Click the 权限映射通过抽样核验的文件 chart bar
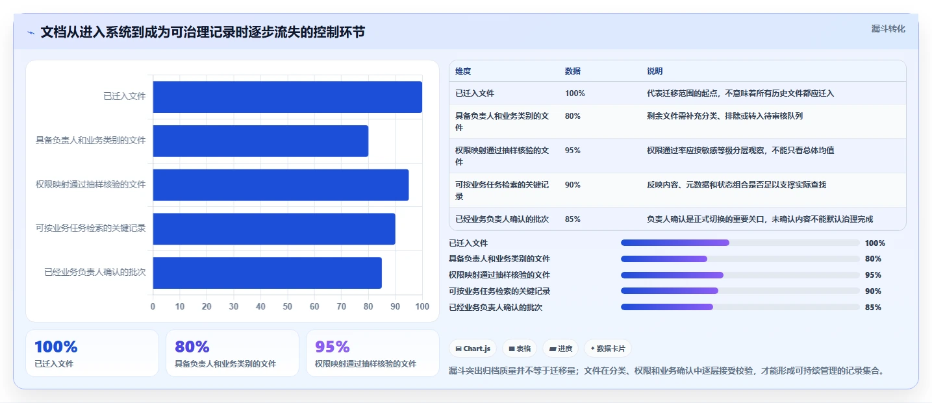Image resolution: width=932 pixels, height=403 pixels. (281, 185)
